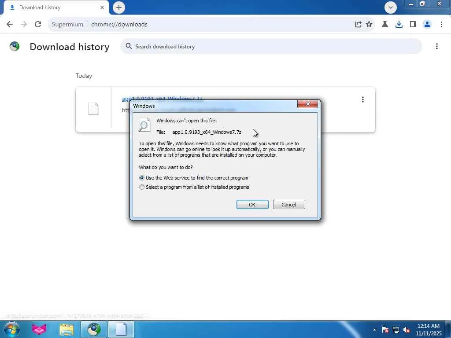This screenshot has width=451, height=338.
Task: Open the experiments flask icon
Action: [385, 25]
